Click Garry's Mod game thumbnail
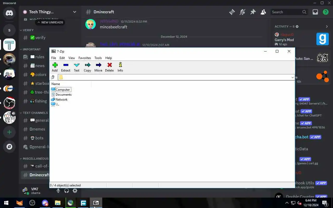This screenshot has height=208, width=333. pos(322,39)
